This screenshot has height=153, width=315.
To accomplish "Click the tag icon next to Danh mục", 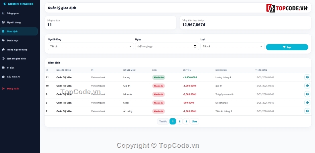I will point(3,40).
